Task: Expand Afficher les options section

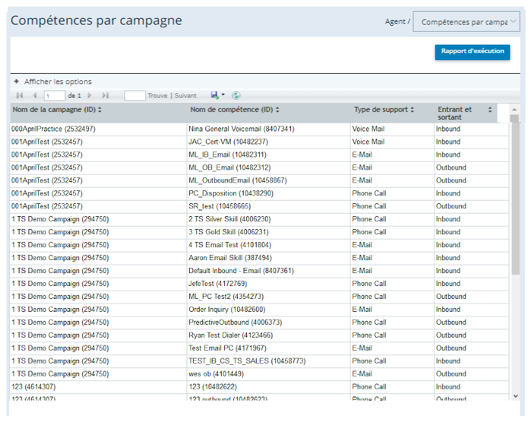Action: pos(53,82)
